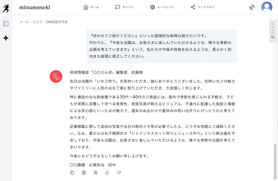Click the ninja logo icon
The width and height of the screenshot is (278, 181).
[6, 8]
